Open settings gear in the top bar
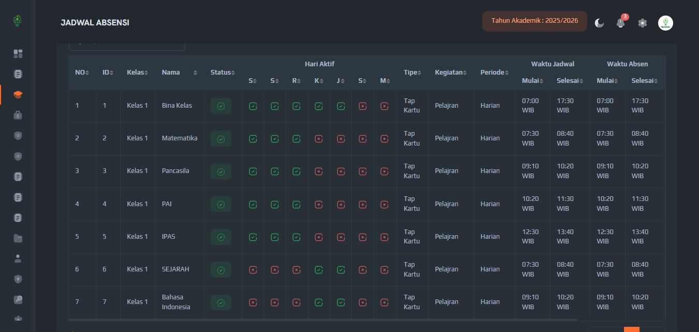 [x=643, y=23]
